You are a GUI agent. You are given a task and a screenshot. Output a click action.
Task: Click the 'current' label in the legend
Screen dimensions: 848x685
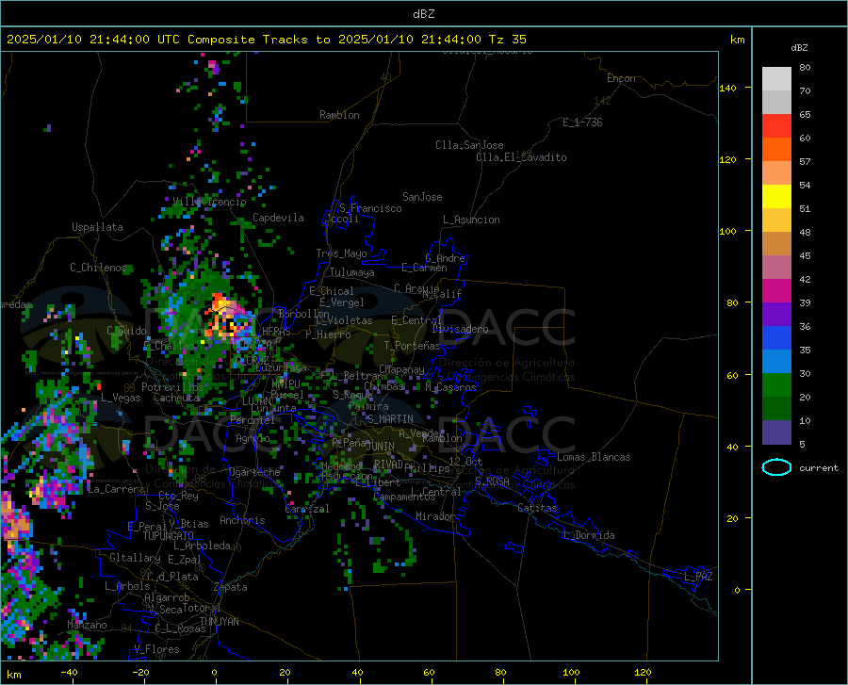(x=818, y=467)
